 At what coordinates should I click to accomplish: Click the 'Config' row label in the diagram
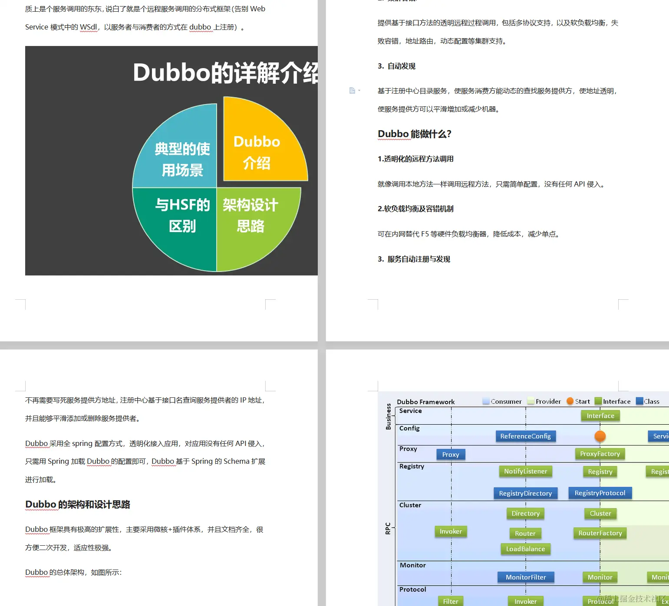pyautogui.click(x=409, y=428)
